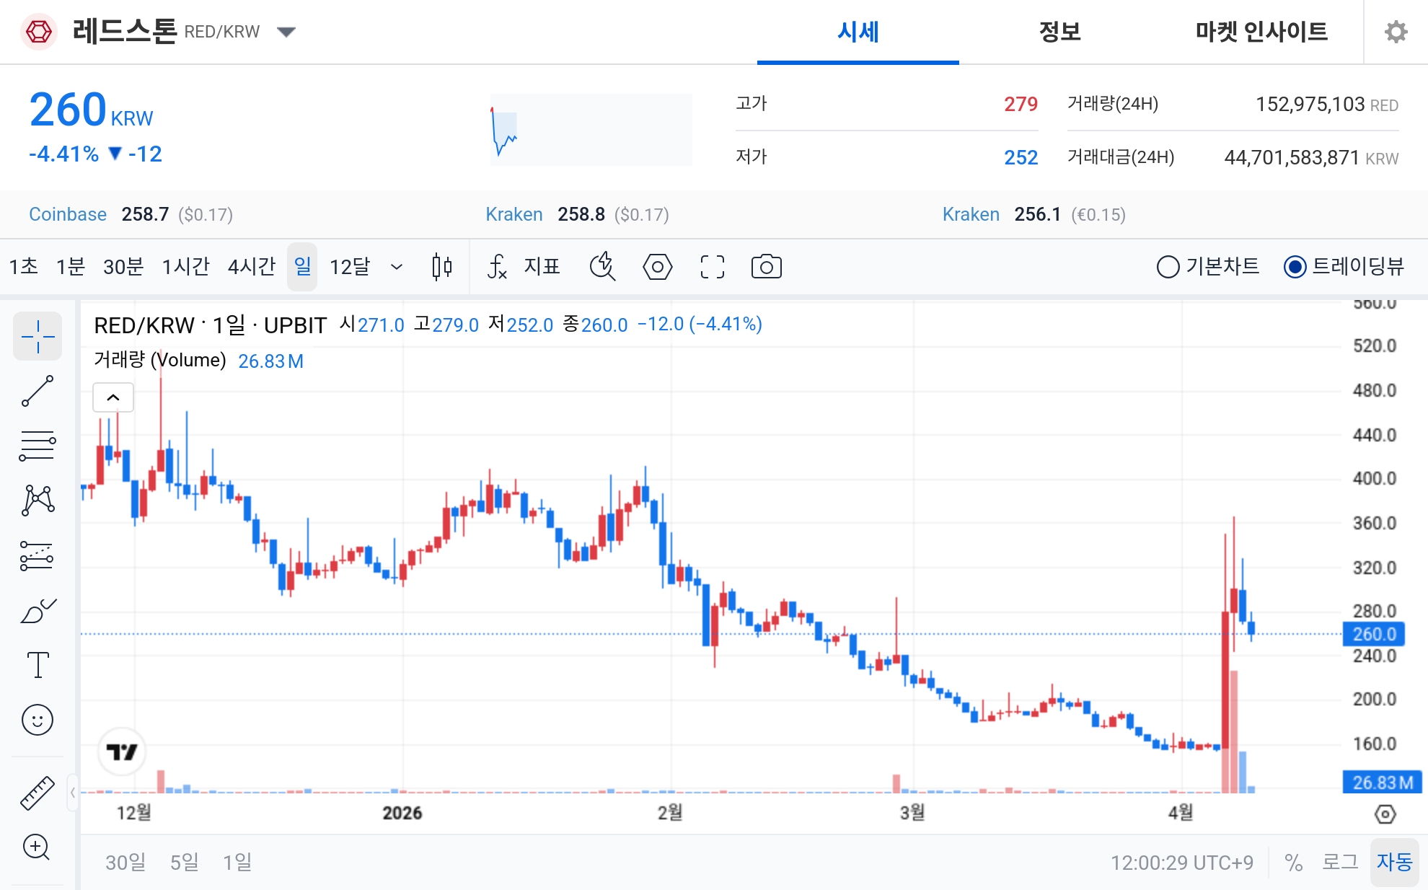Collapse the chart legend with the chevron

pyautogui.click(x=113, y=397)
